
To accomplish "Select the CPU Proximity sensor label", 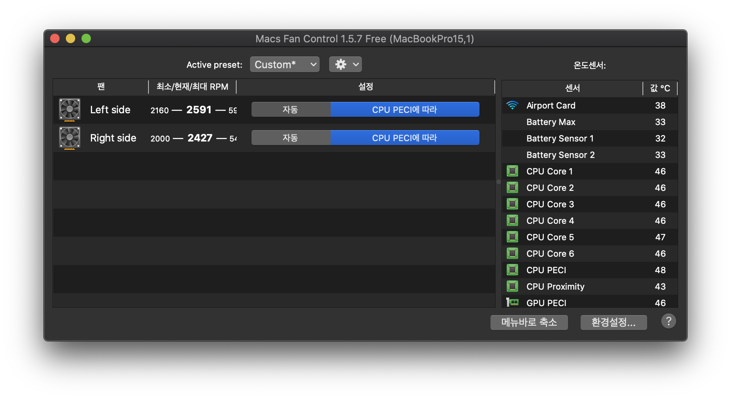I will point(555,287).
